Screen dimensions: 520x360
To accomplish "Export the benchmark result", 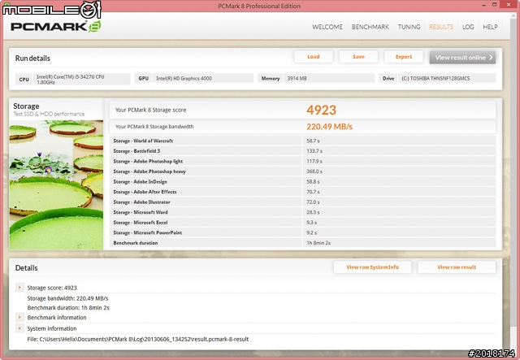I will (x=404, y=57).
